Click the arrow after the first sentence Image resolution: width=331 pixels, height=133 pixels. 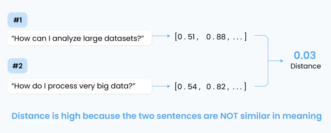(x=161, y=36)
